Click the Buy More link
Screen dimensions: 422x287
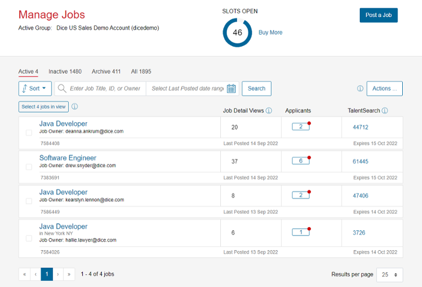[270, 32]
